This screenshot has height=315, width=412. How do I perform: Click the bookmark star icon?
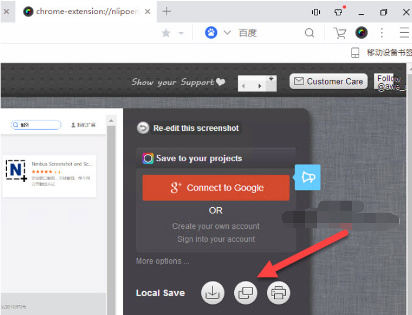click(166, 33)
